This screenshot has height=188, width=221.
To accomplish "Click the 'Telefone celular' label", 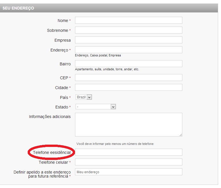I will [x=53, y=162].
